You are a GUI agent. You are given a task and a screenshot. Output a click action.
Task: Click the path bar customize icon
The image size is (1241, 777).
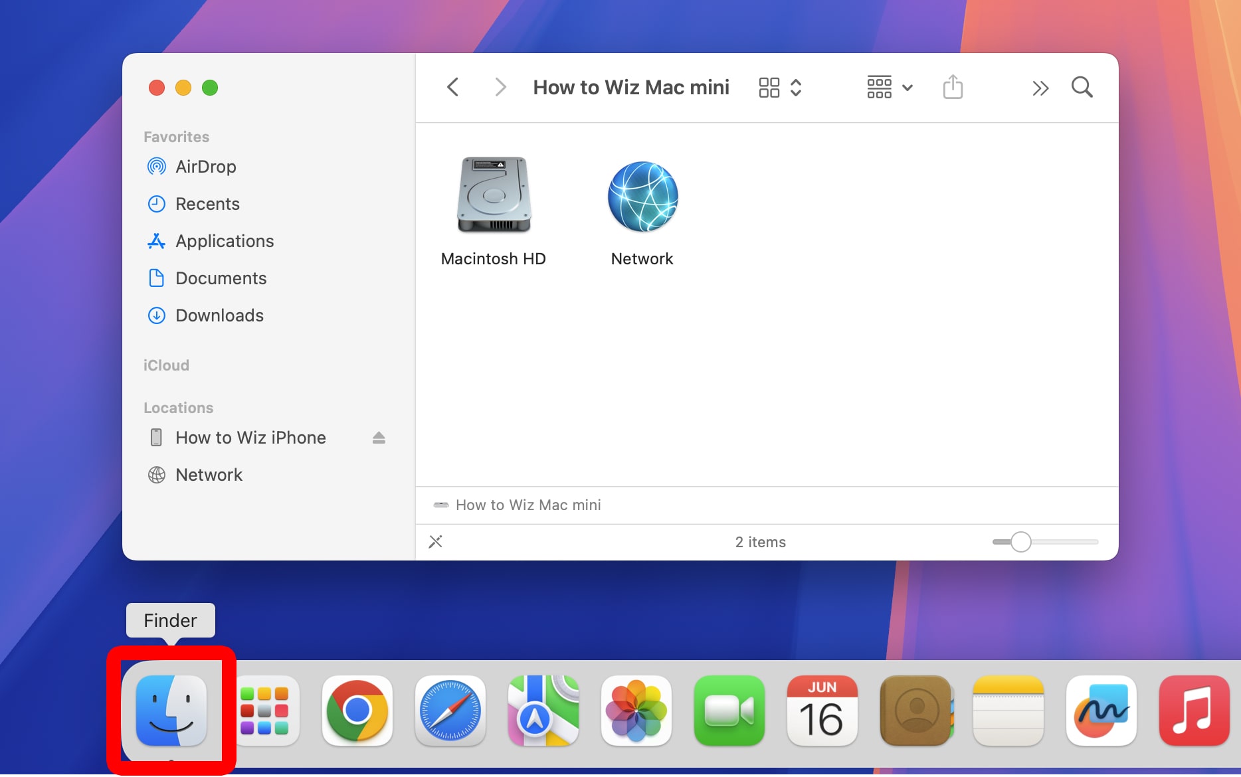pyautogui.click(x=436, y=542)
